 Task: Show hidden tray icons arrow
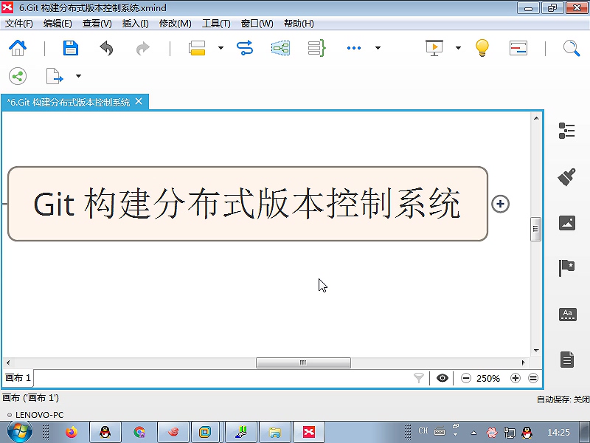(473, 433)
